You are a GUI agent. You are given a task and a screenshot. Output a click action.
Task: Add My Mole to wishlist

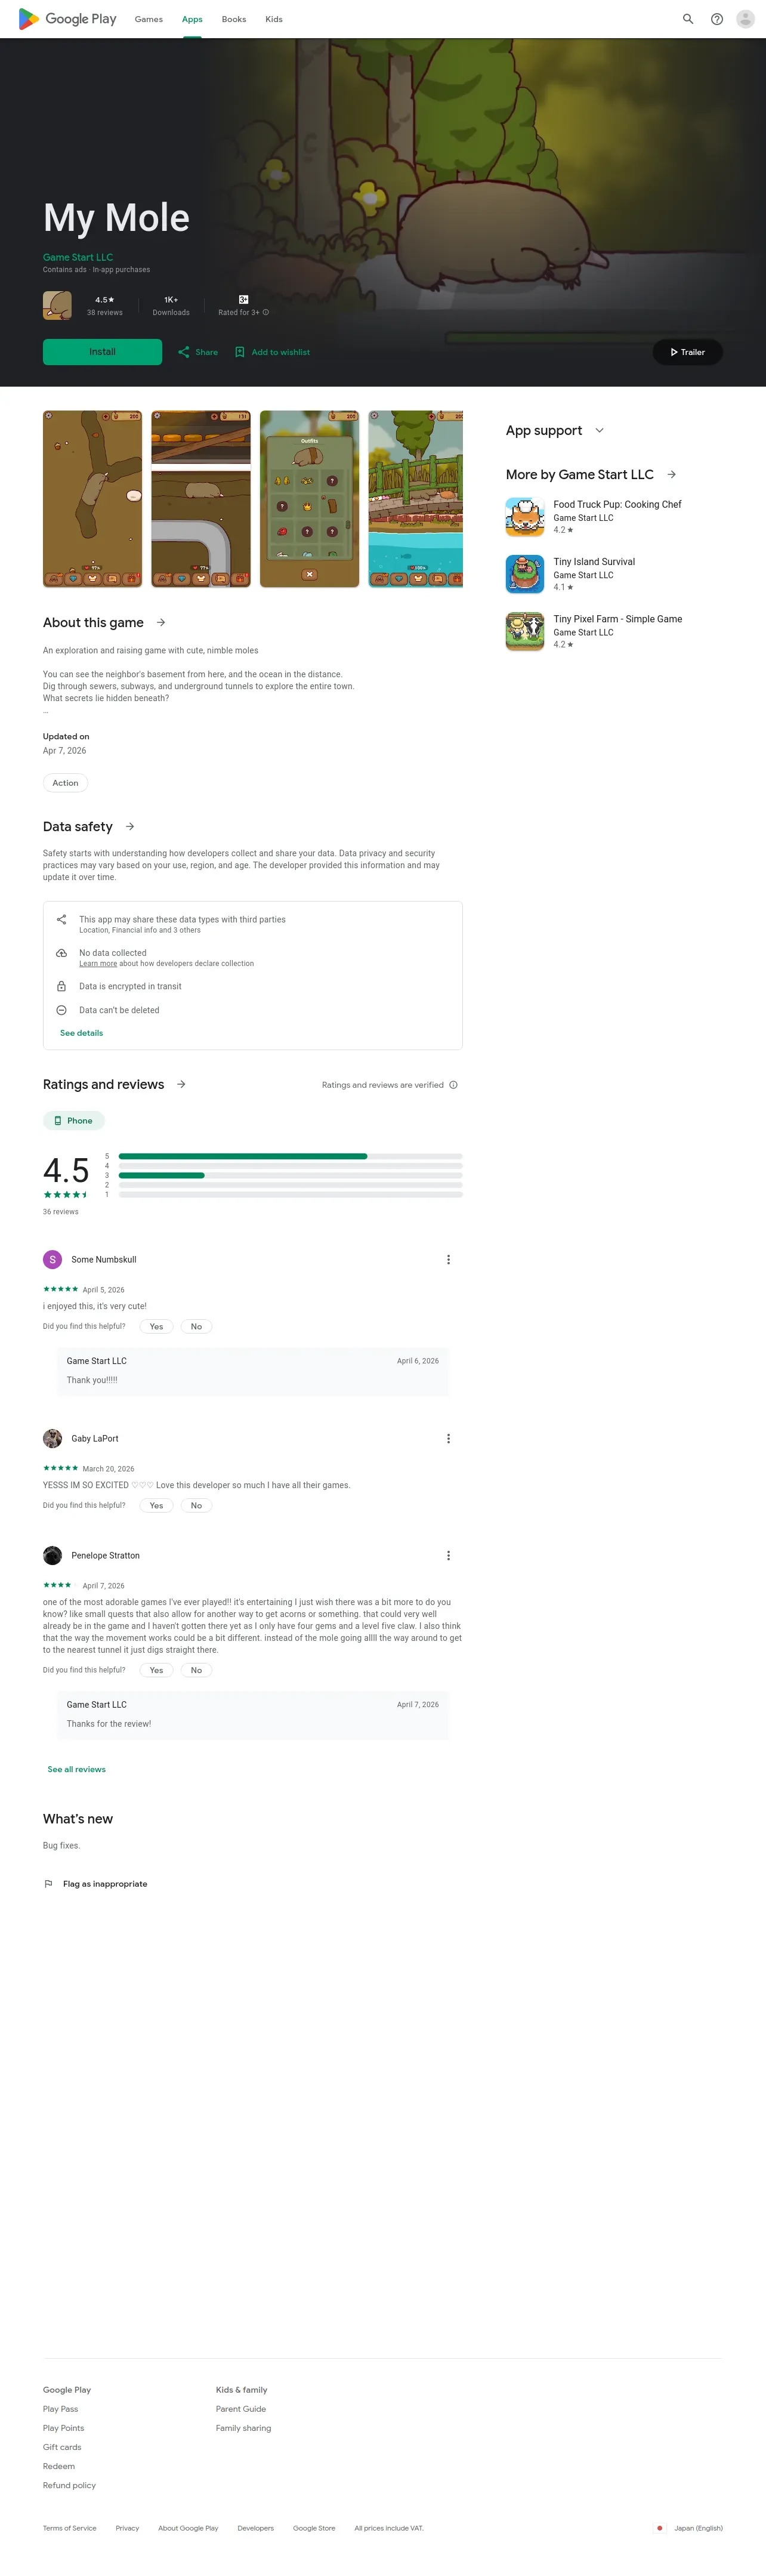273,351
